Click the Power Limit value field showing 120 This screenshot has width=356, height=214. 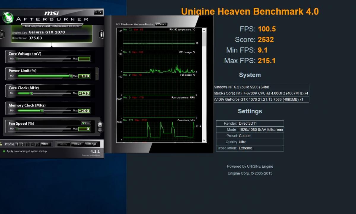tap(84, 76)
